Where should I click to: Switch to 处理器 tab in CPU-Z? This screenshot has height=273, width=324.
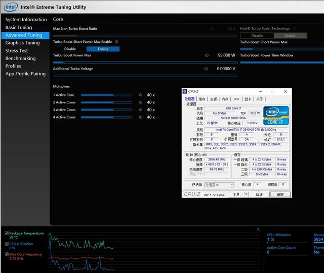(x=189, y=99)
